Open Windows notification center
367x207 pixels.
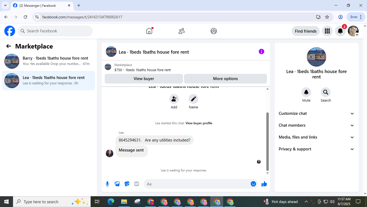click(x=358, y=202)
